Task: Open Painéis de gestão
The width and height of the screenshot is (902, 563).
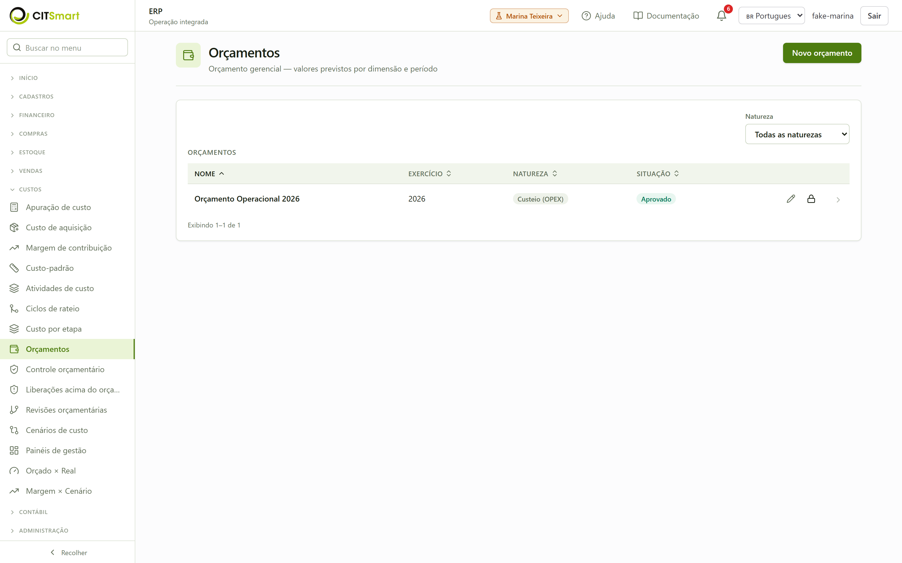Action: pos(67,451)
